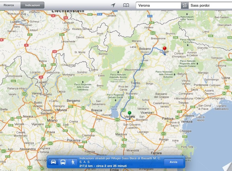Image resolution: width=232 pixels, height=171 pixels.
Task: Tap the Bergamo city label
Action: (73, 101)
